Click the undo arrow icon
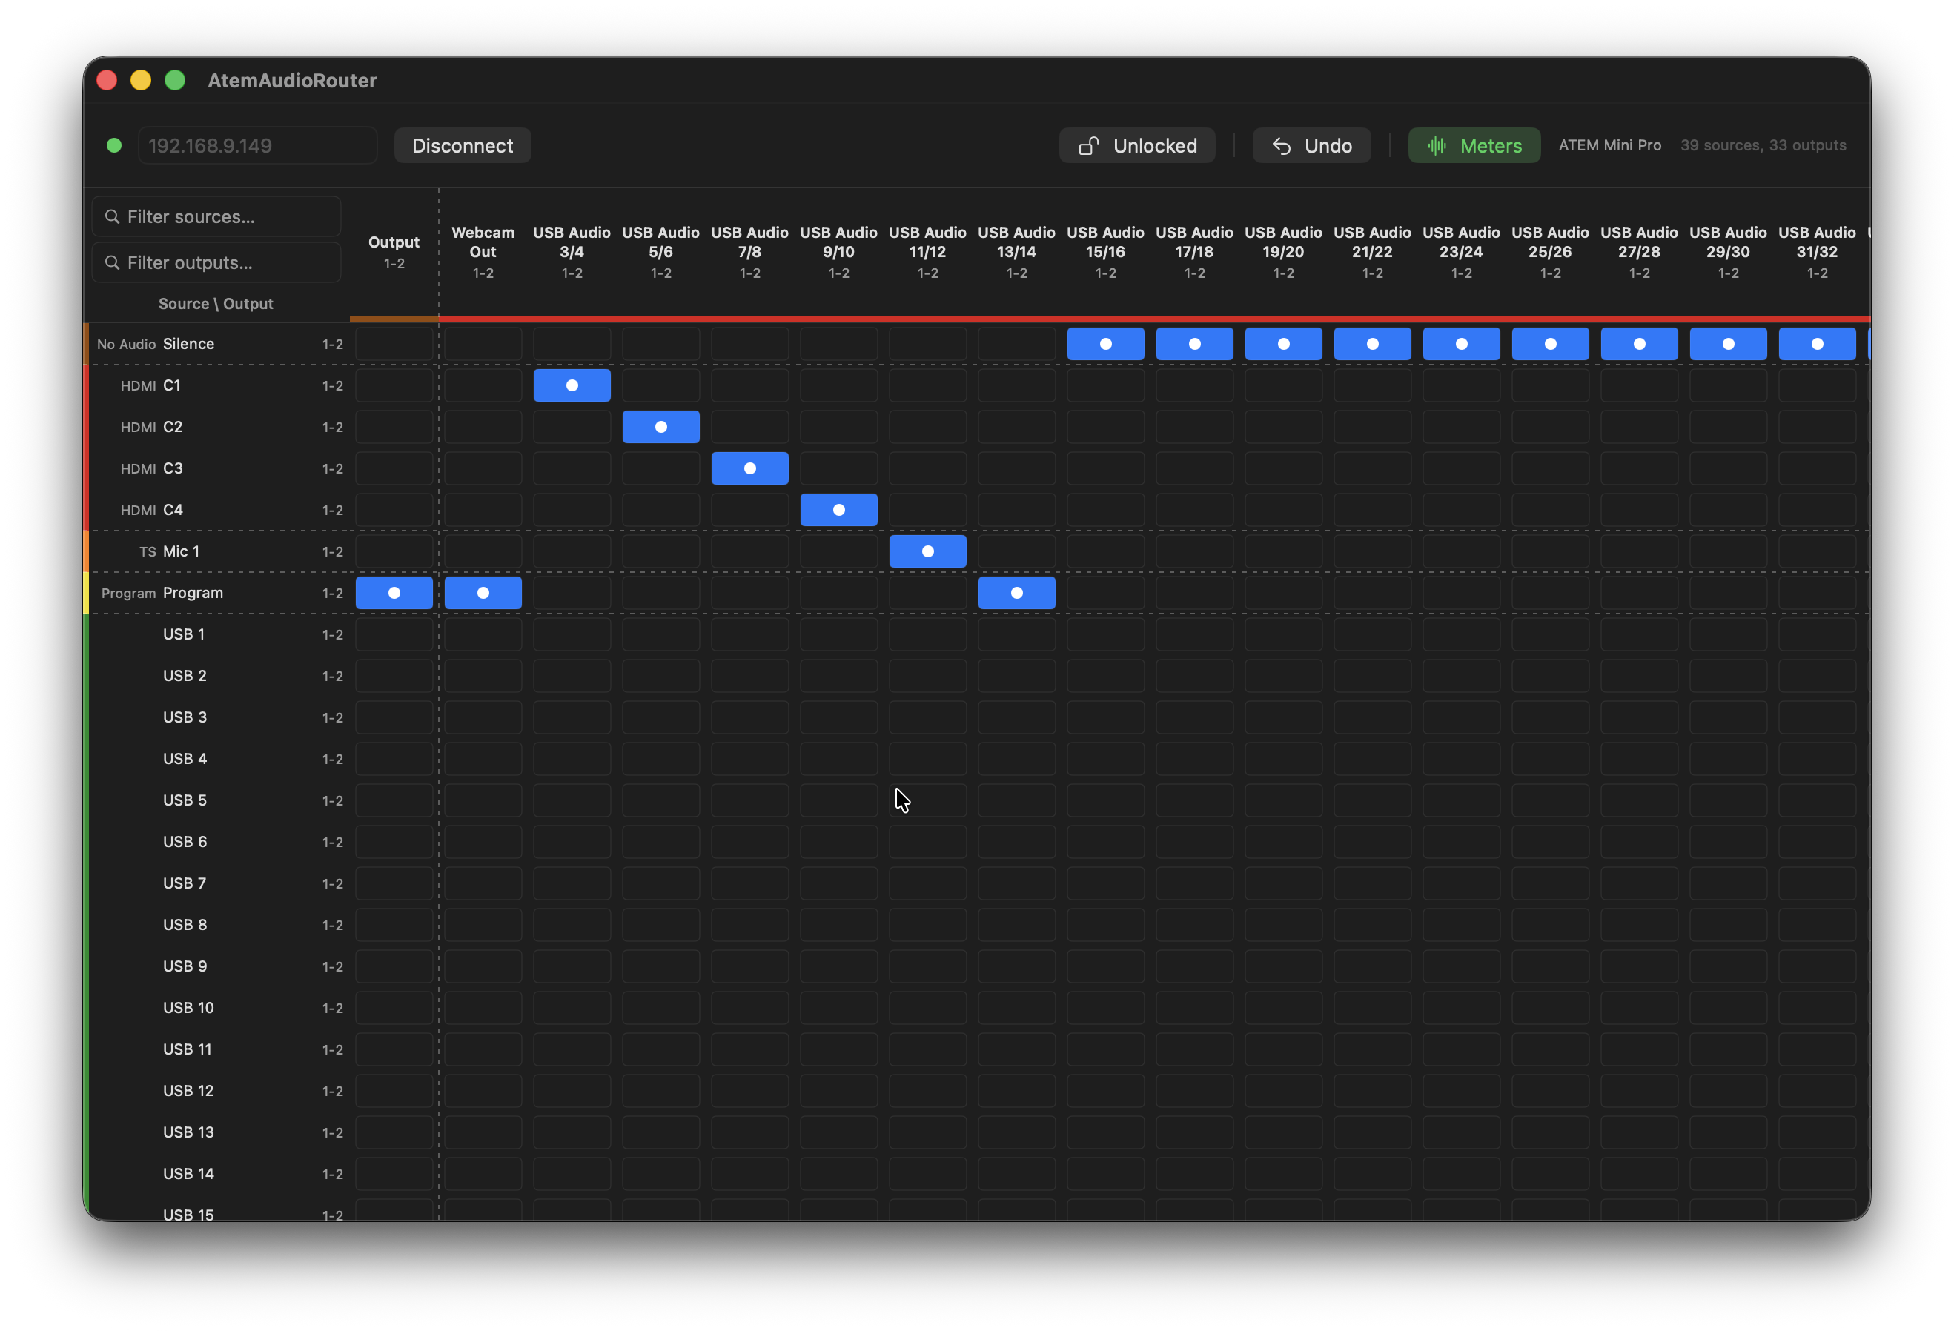Screen dimensions: 1954x1331 1282,145
